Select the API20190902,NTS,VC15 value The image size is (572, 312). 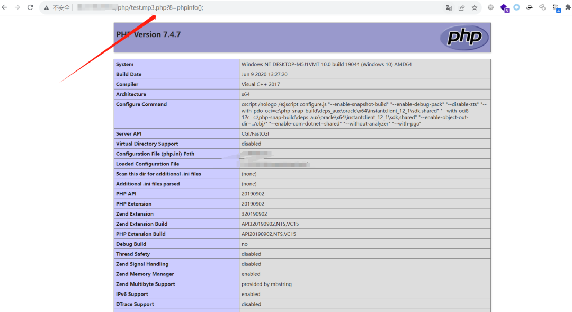269,234
